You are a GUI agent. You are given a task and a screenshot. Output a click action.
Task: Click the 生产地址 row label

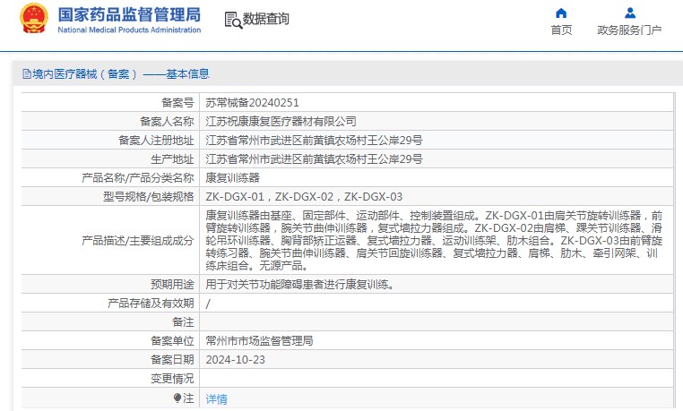pos(172,158)
